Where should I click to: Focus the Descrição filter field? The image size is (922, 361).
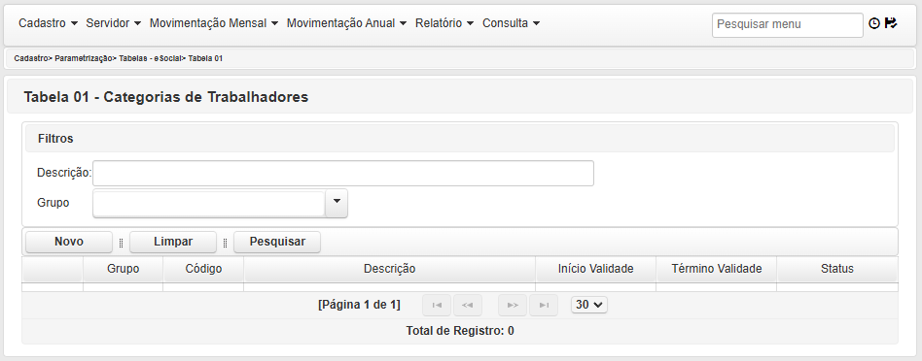click(x=343, y=173)
